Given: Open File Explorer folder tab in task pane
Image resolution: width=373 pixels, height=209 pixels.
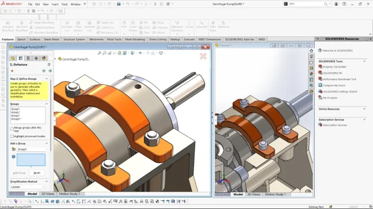Looking at the screenshot, I should point(311,63).
